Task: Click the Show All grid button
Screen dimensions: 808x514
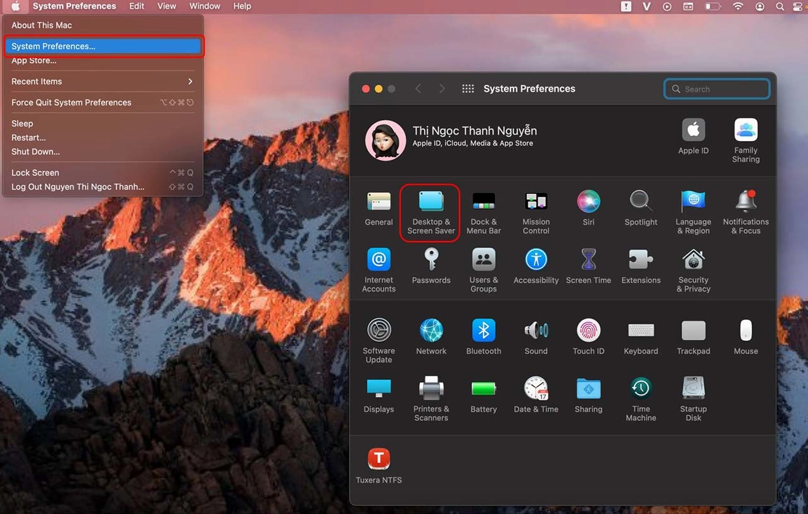Action: [468, 89]
